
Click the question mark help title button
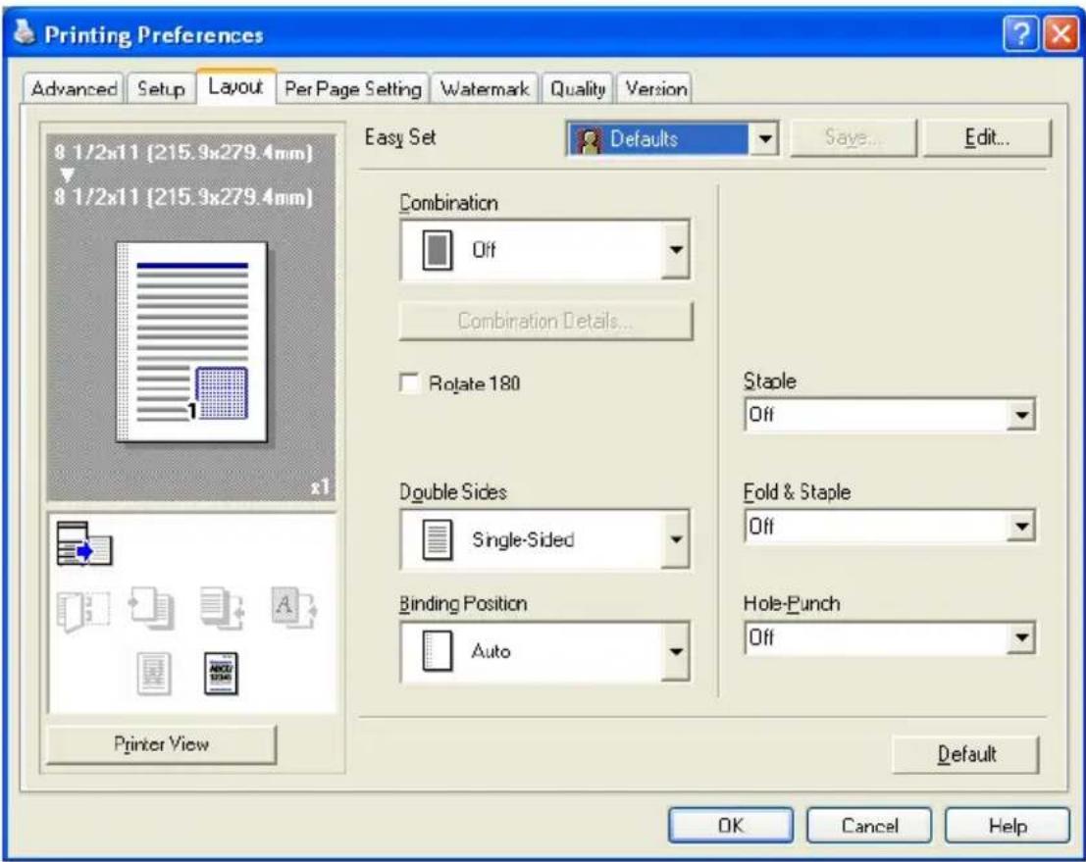click(x=1020, y=33)
